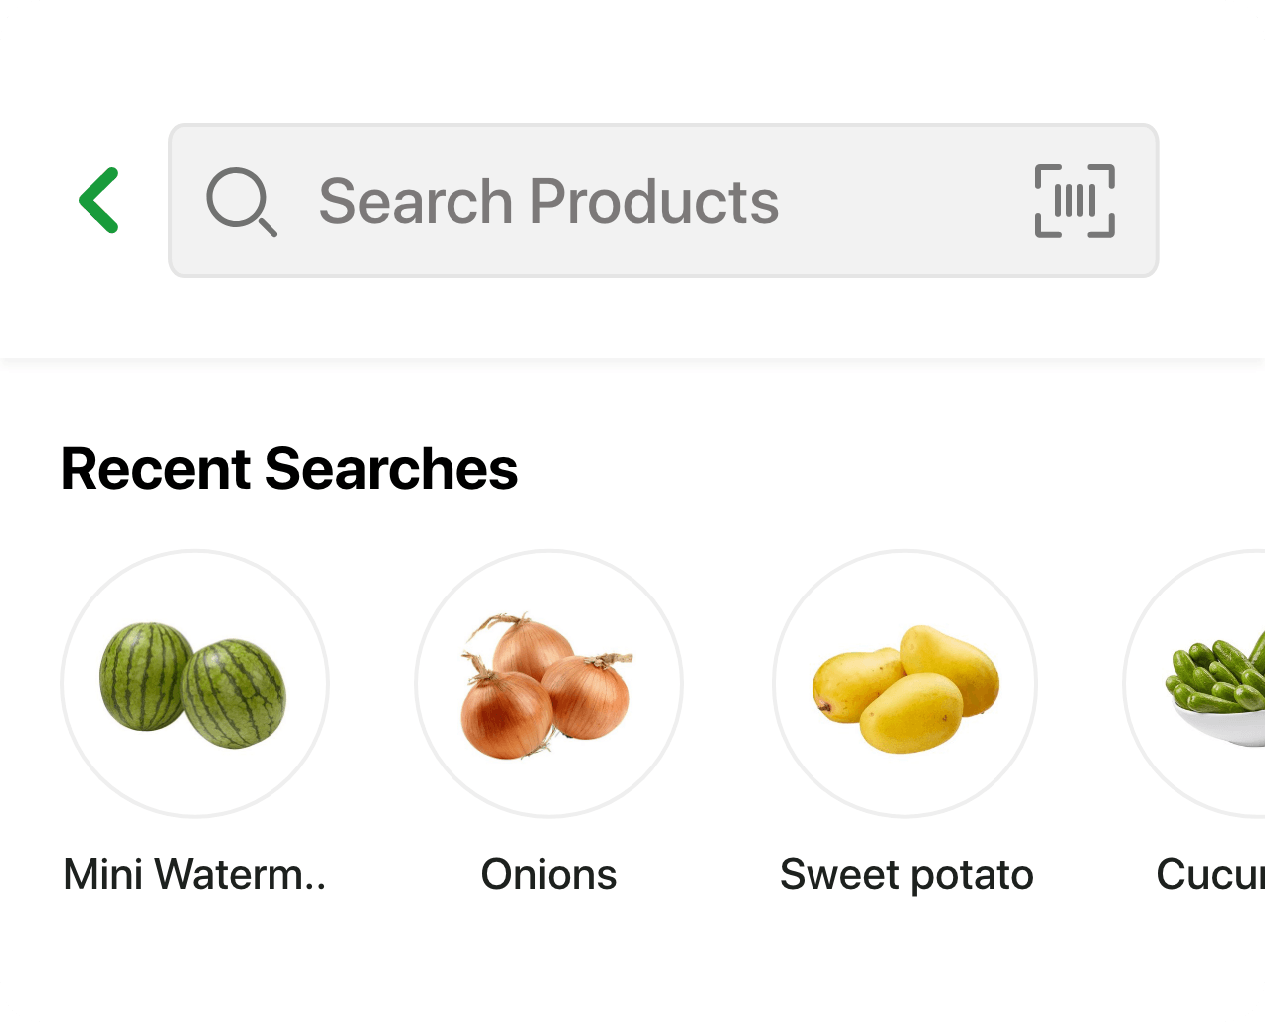Click the "Onions" text label
Screen dimensions: 1265x1022
548,875
